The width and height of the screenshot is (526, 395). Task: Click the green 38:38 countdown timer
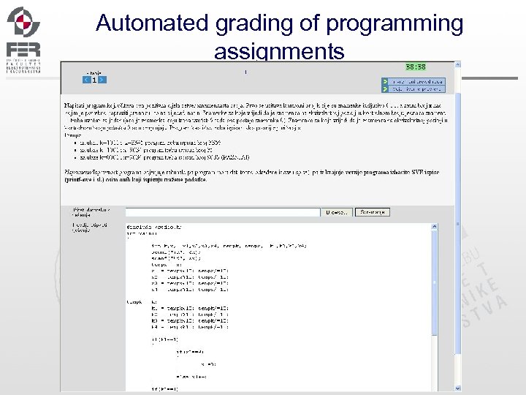tap(416, 67)
